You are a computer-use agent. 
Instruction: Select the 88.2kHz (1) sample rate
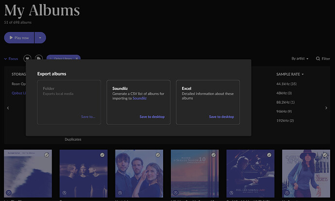point(285,102)
